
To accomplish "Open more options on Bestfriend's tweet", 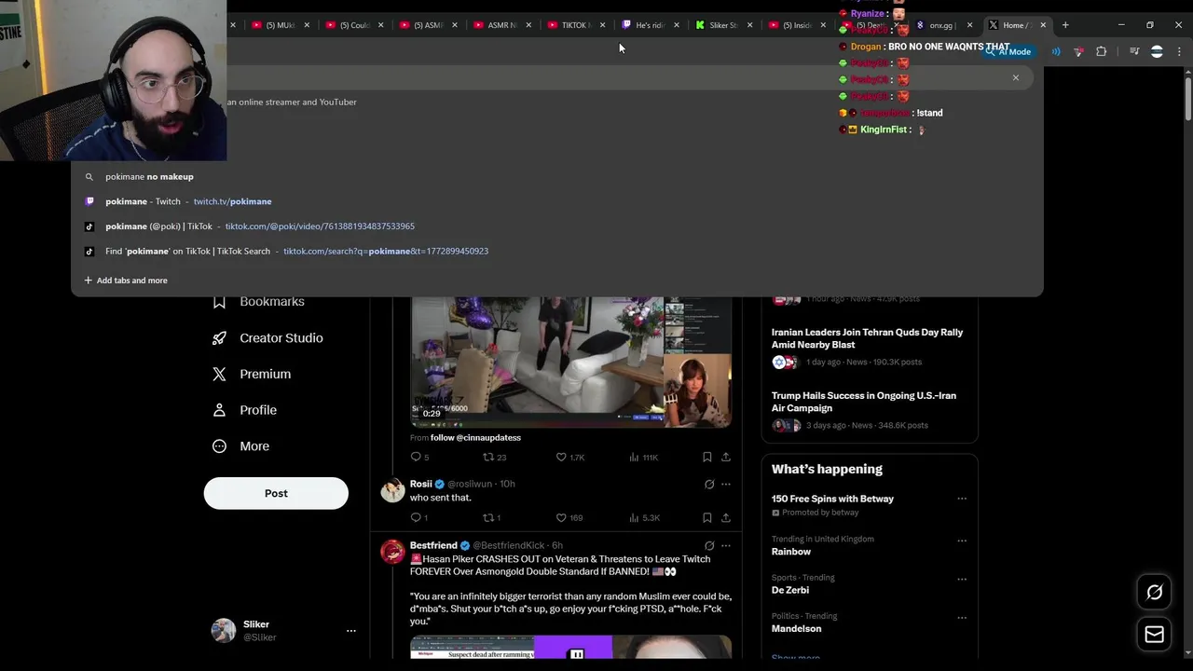I will pyautogui.click(x=726, y=546).
